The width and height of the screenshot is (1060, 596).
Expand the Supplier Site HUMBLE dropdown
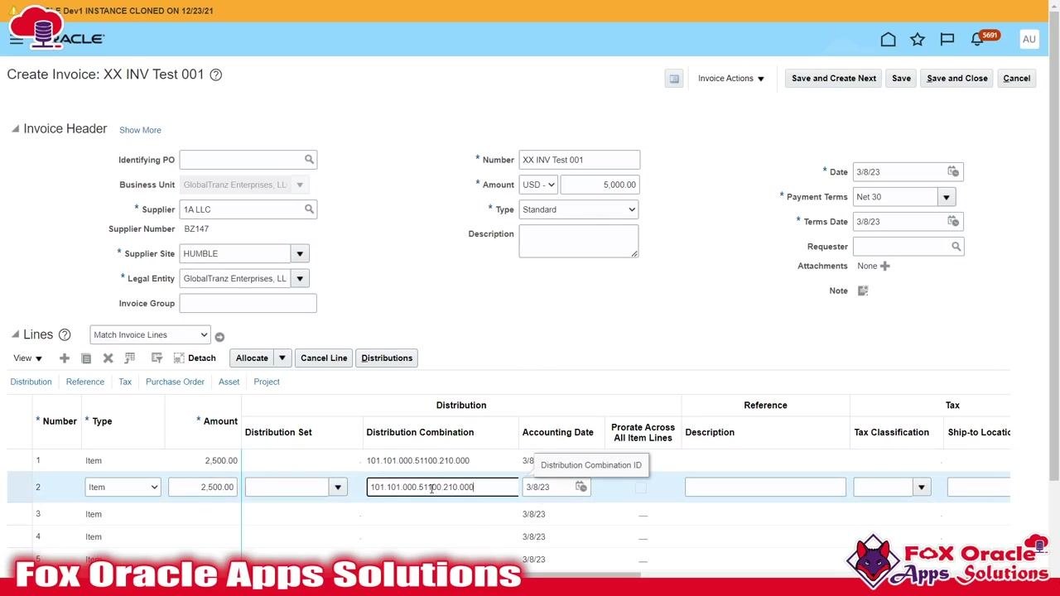point(300,253)
